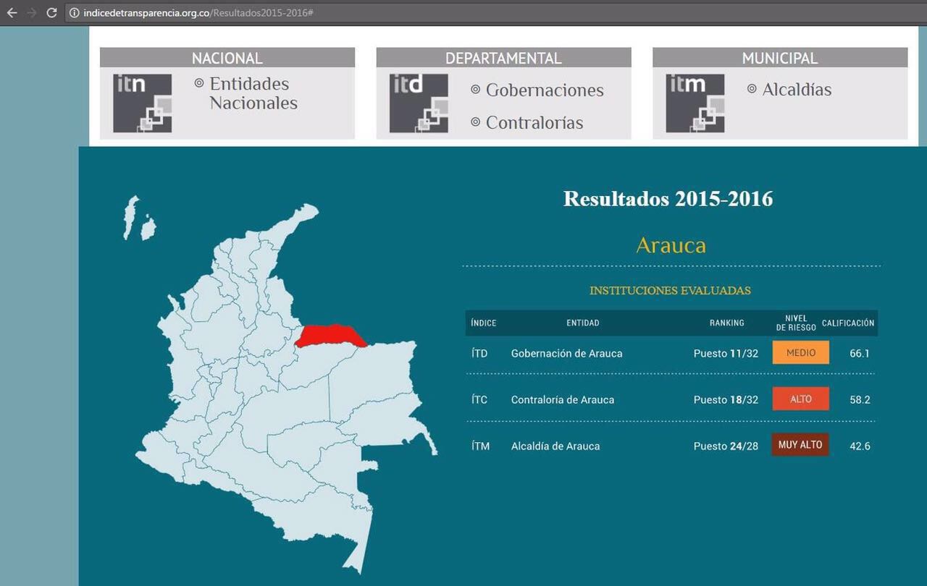Click the itn logo icon
The width and height of the screenshot is (927, 586).
coord(143,103)
